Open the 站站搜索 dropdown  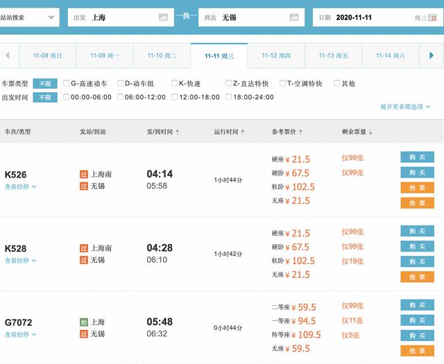29,17
